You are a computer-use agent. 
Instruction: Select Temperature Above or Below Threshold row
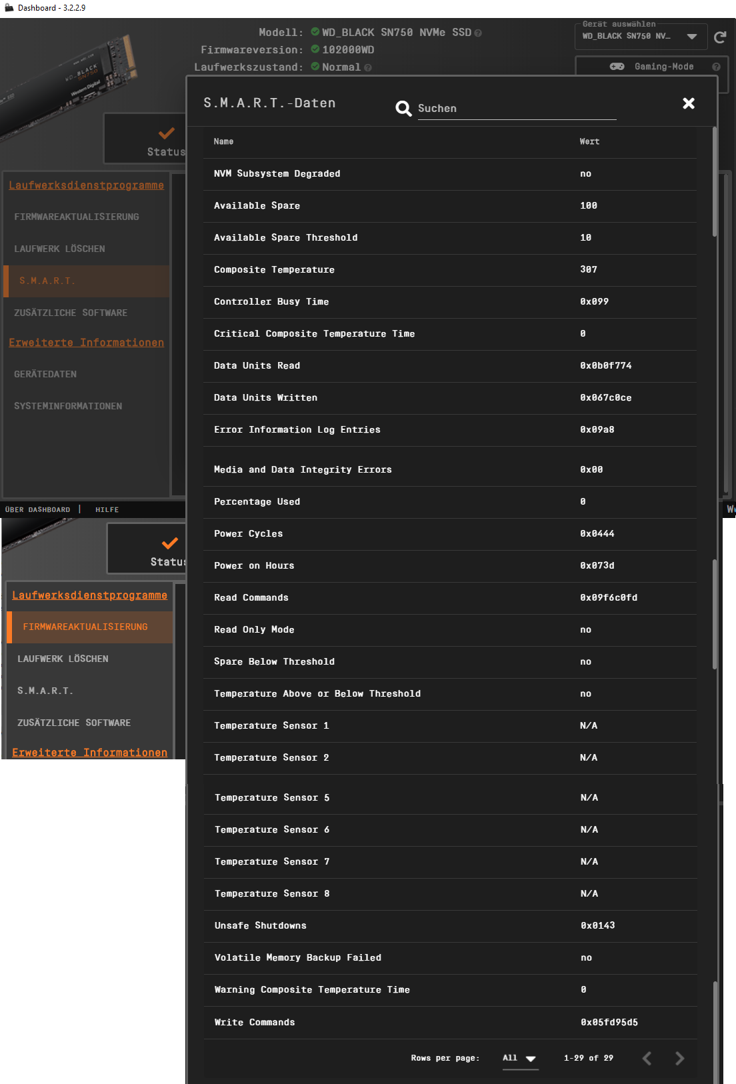(x=450, y=694)
